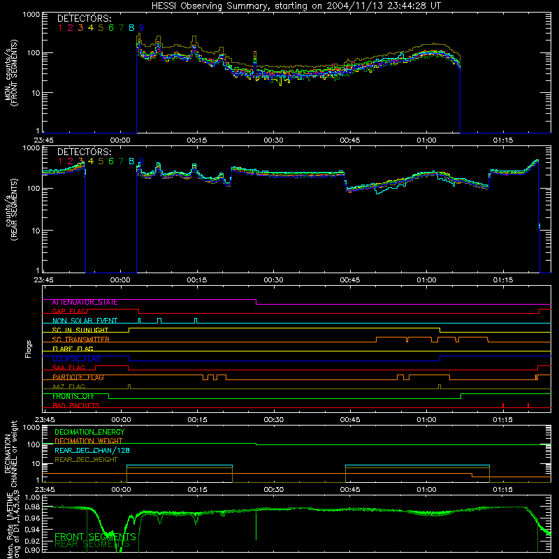This screenshot has height=559, width=559.
Task: Click red detector 1 legend number in rear segments panel
Action: click(60, 161)
